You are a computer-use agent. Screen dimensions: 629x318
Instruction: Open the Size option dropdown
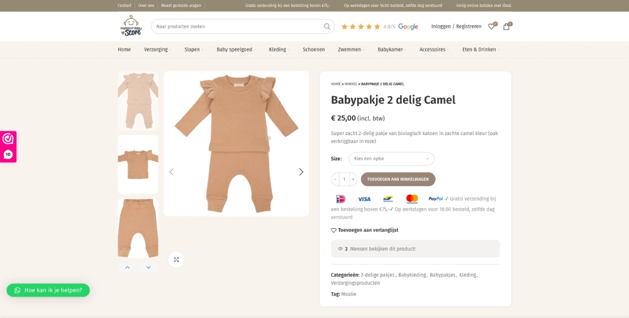tap(391, 159)
